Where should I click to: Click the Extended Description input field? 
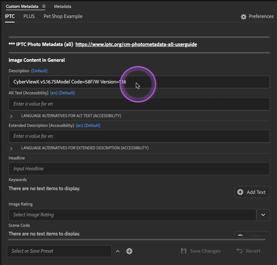(139, 136)
